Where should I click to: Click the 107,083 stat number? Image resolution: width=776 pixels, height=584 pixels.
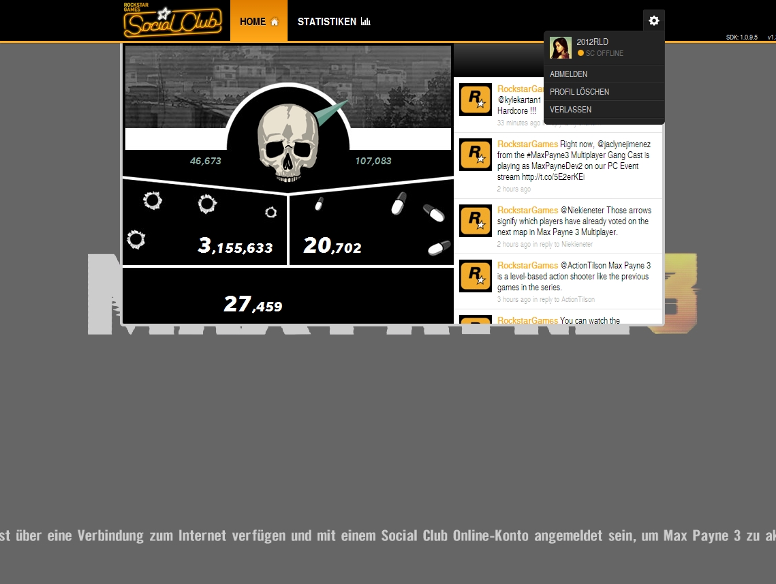pyautogui.click(x=373, y=161)
